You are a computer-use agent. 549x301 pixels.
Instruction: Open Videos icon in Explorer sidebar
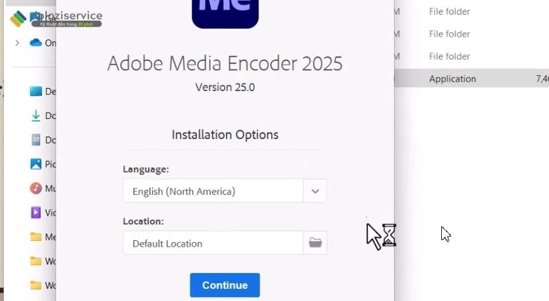coord(35,213)
